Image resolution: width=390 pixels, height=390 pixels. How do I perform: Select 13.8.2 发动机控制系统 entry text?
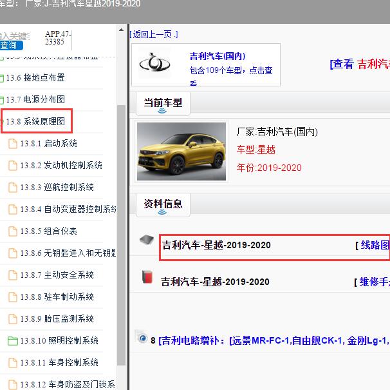tap(61, 165)
